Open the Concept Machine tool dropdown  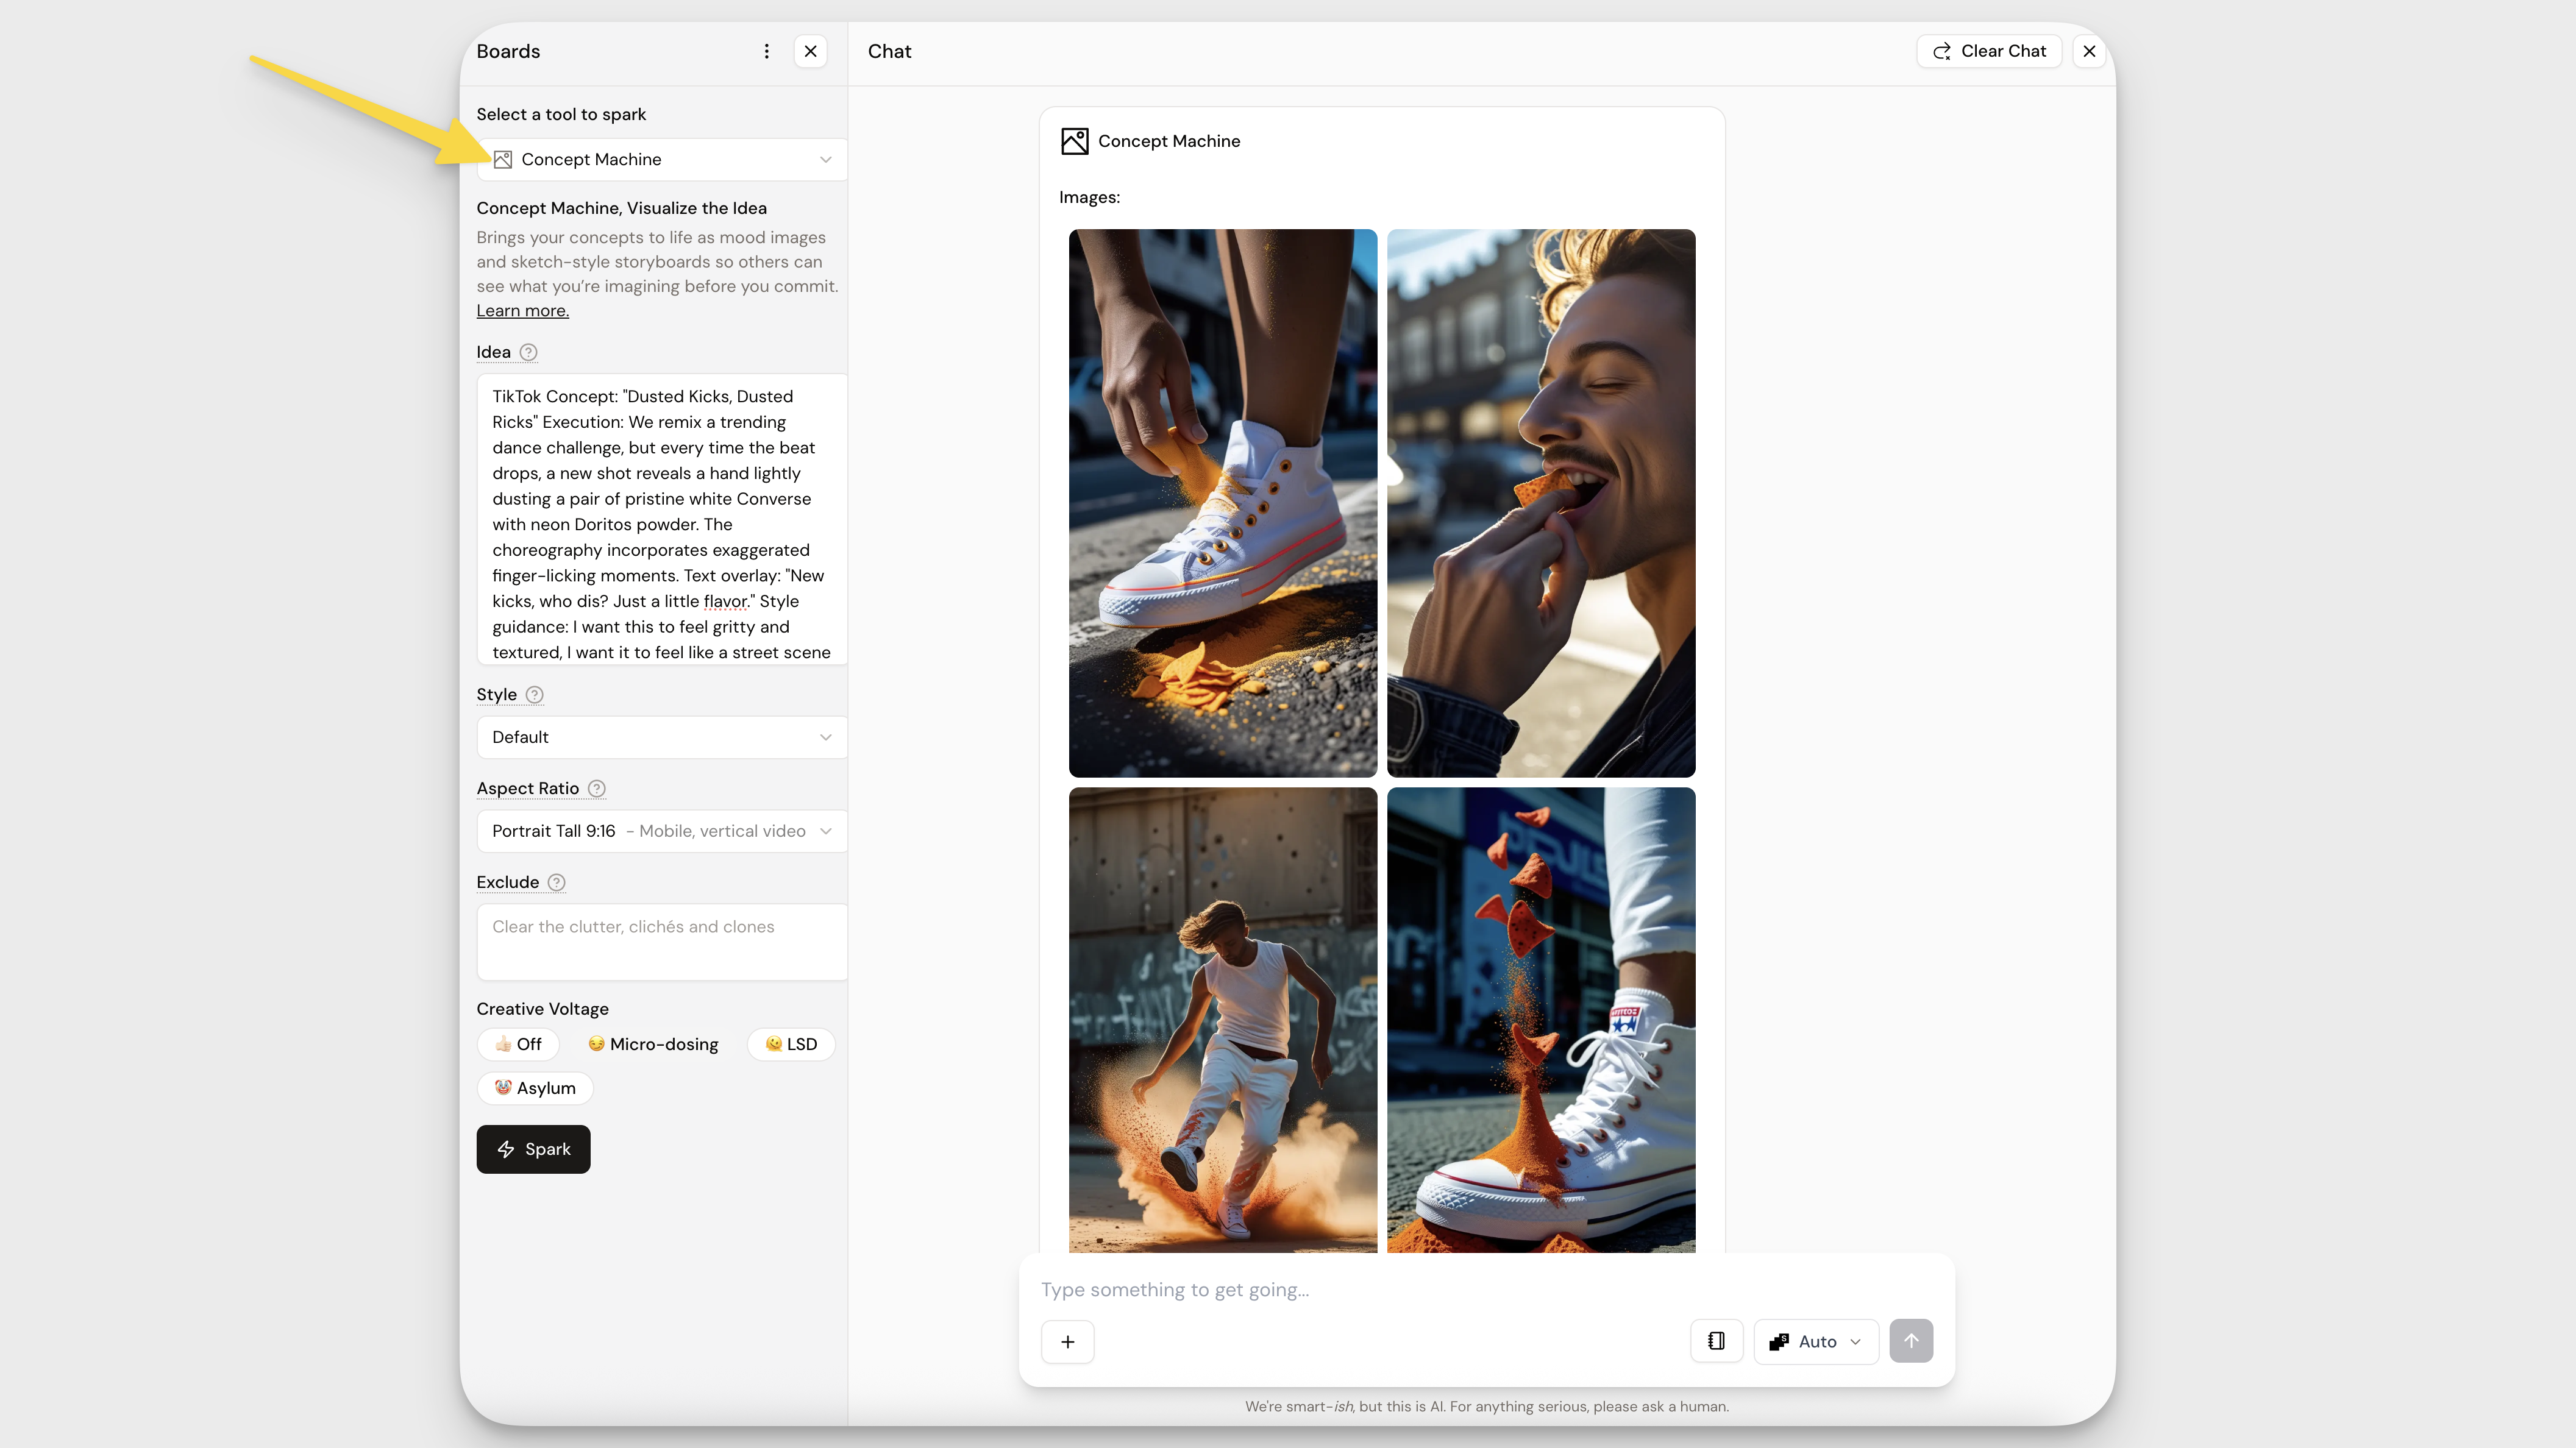pos(662,160)
